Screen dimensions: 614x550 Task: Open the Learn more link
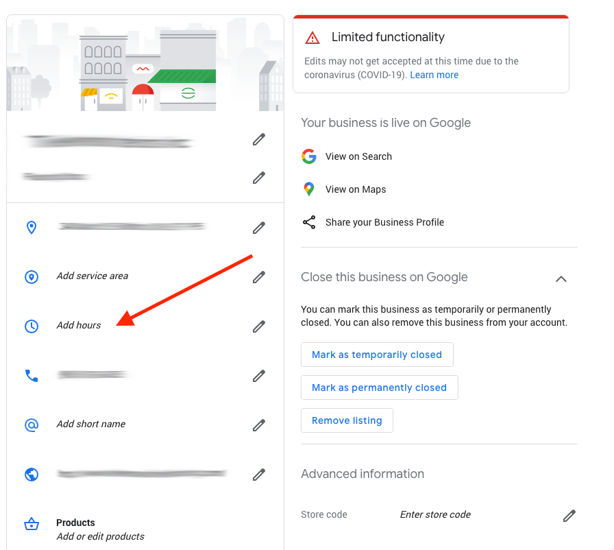[434, 75]
